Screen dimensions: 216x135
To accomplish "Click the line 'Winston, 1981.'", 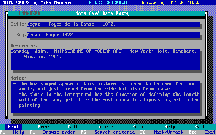I will click(x=43, y=57).
